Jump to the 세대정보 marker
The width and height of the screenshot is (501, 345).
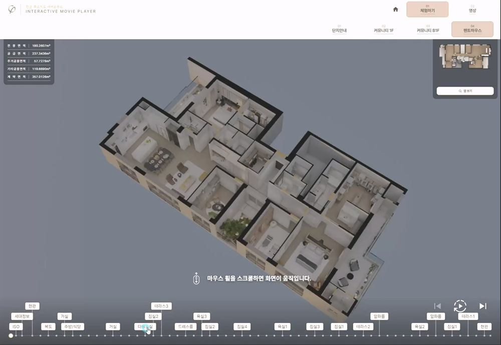tap(22, 316)
